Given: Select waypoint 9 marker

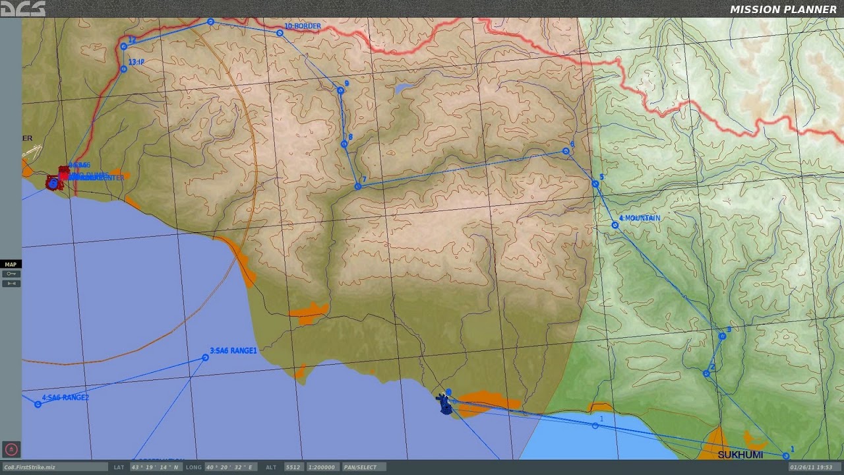Looking at the screenshot, I should [x=340, y=90].
